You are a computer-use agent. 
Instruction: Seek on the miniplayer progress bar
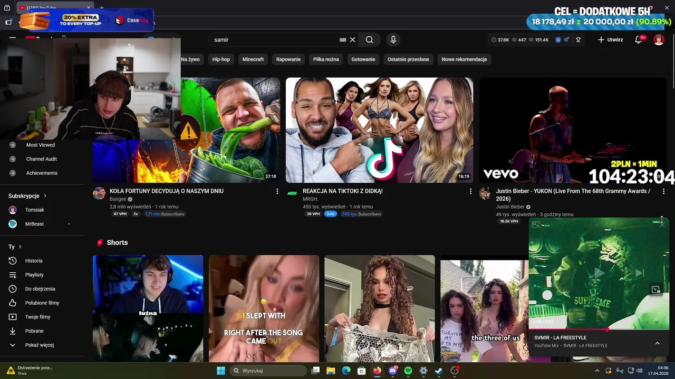(x=599, y=330)
